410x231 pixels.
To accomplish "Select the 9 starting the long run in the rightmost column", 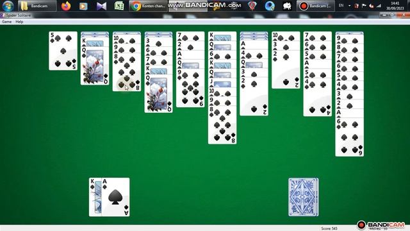I will (x=350, y=38).
